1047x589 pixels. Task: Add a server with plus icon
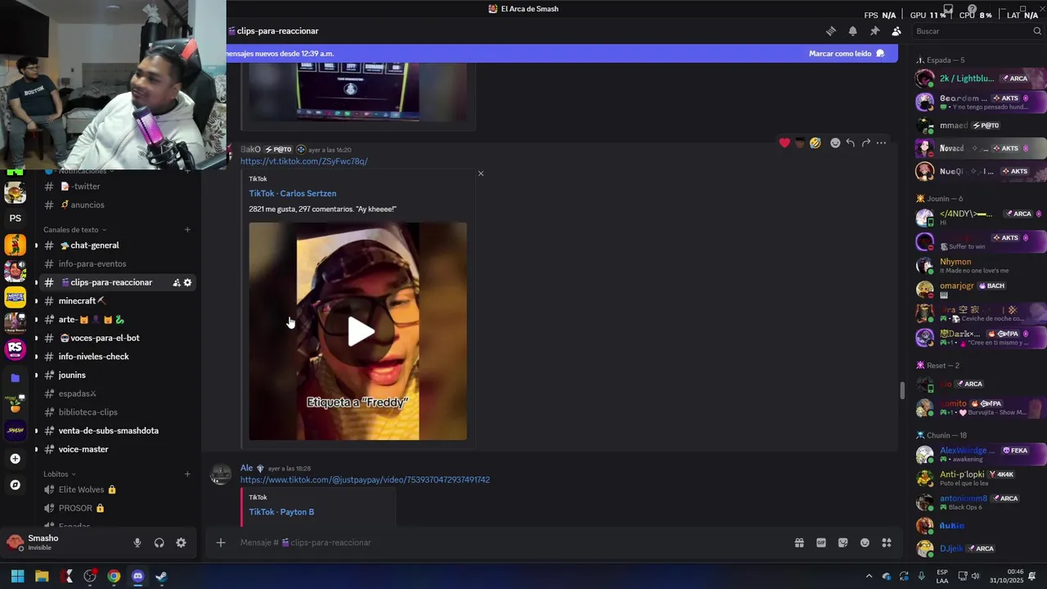click(x=15, y=459)
